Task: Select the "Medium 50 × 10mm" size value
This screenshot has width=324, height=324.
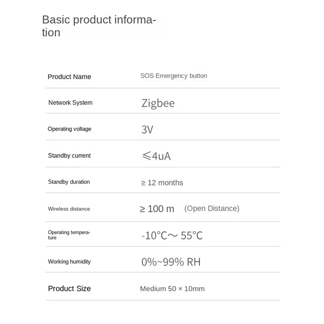Action: click(x=172, y=289)
